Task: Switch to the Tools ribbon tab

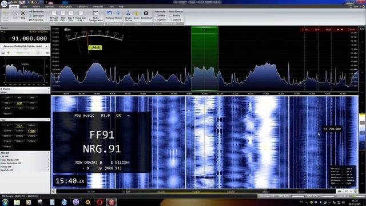Action: coord(111,6)
